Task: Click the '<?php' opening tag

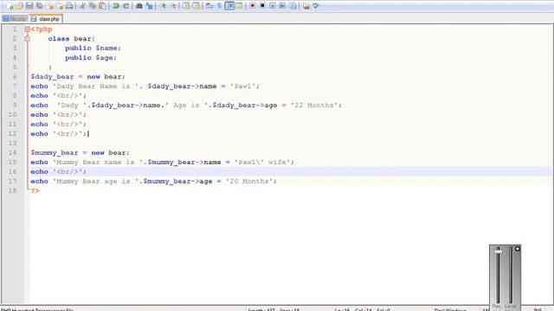Action: point(42,29)
